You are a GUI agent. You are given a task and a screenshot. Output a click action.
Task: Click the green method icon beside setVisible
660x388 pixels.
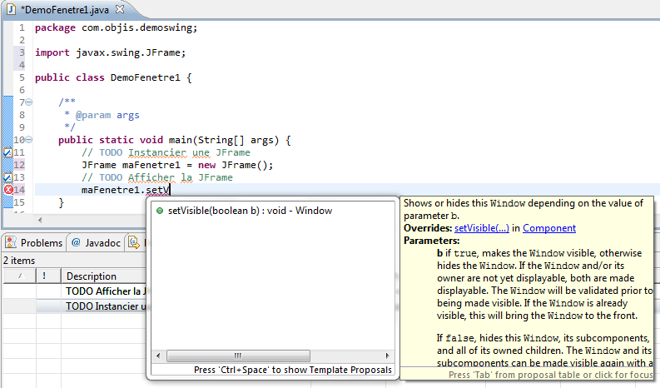click(x=159, y=211)
